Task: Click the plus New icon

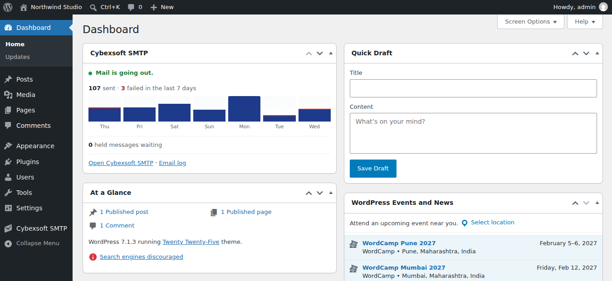Action: [153, 7]
